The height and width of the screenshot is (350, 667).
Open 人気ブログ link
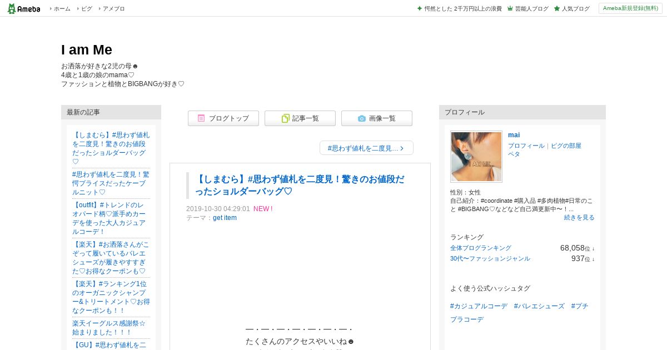[575, 9]
